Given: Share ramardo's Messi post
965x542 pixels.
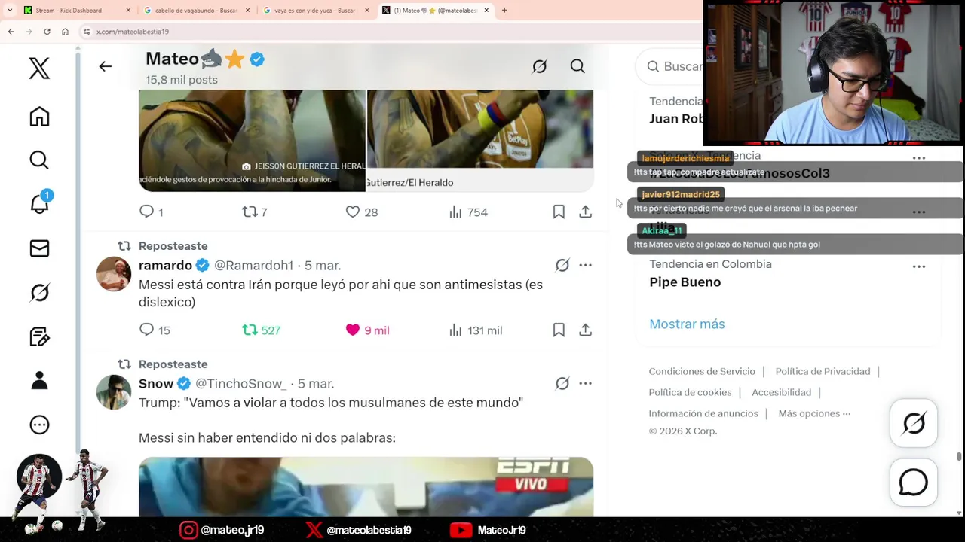Looking at the screenshot, I should [585, 330].
